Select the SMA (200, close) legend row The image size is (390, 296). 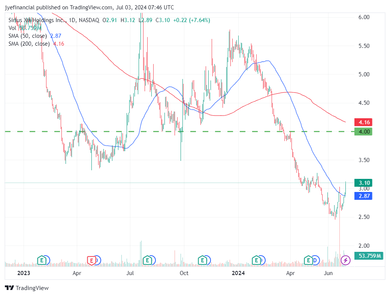(x=36, y=44)
